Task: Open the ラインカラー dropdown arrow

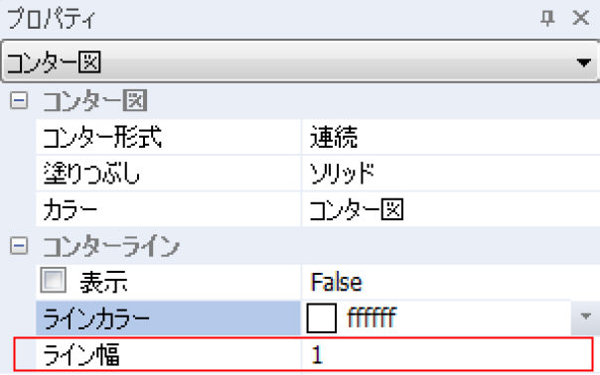Action: pos(585,316)
